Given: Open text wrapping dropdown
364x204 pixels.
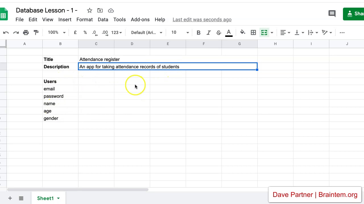Looking at the screenshot, I should (313, 33).
